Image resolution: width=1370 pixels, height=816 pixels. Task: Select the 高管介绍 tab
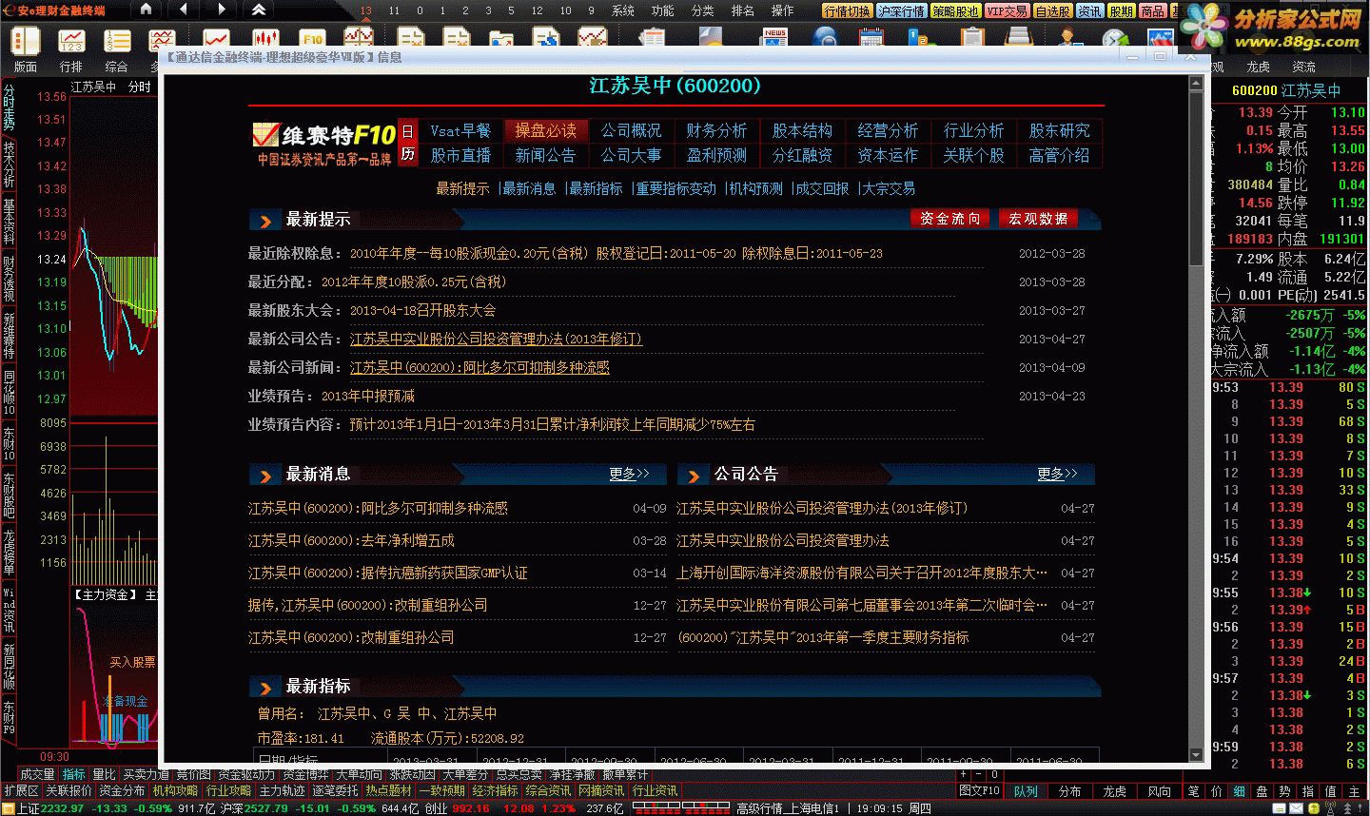click(x=1059, y=155)
